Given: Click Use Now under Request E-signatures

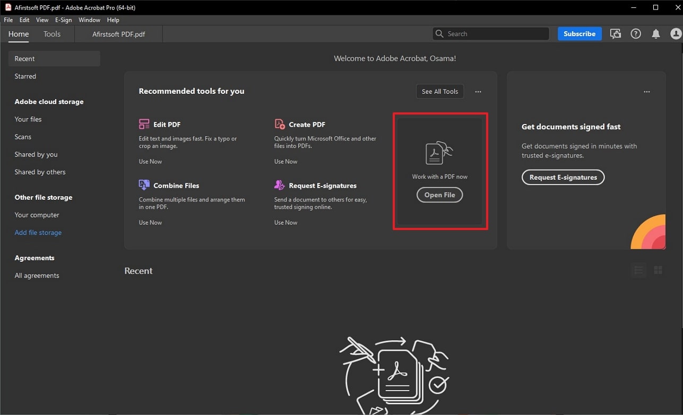Looking at the screenshot, I should (286, 223).
